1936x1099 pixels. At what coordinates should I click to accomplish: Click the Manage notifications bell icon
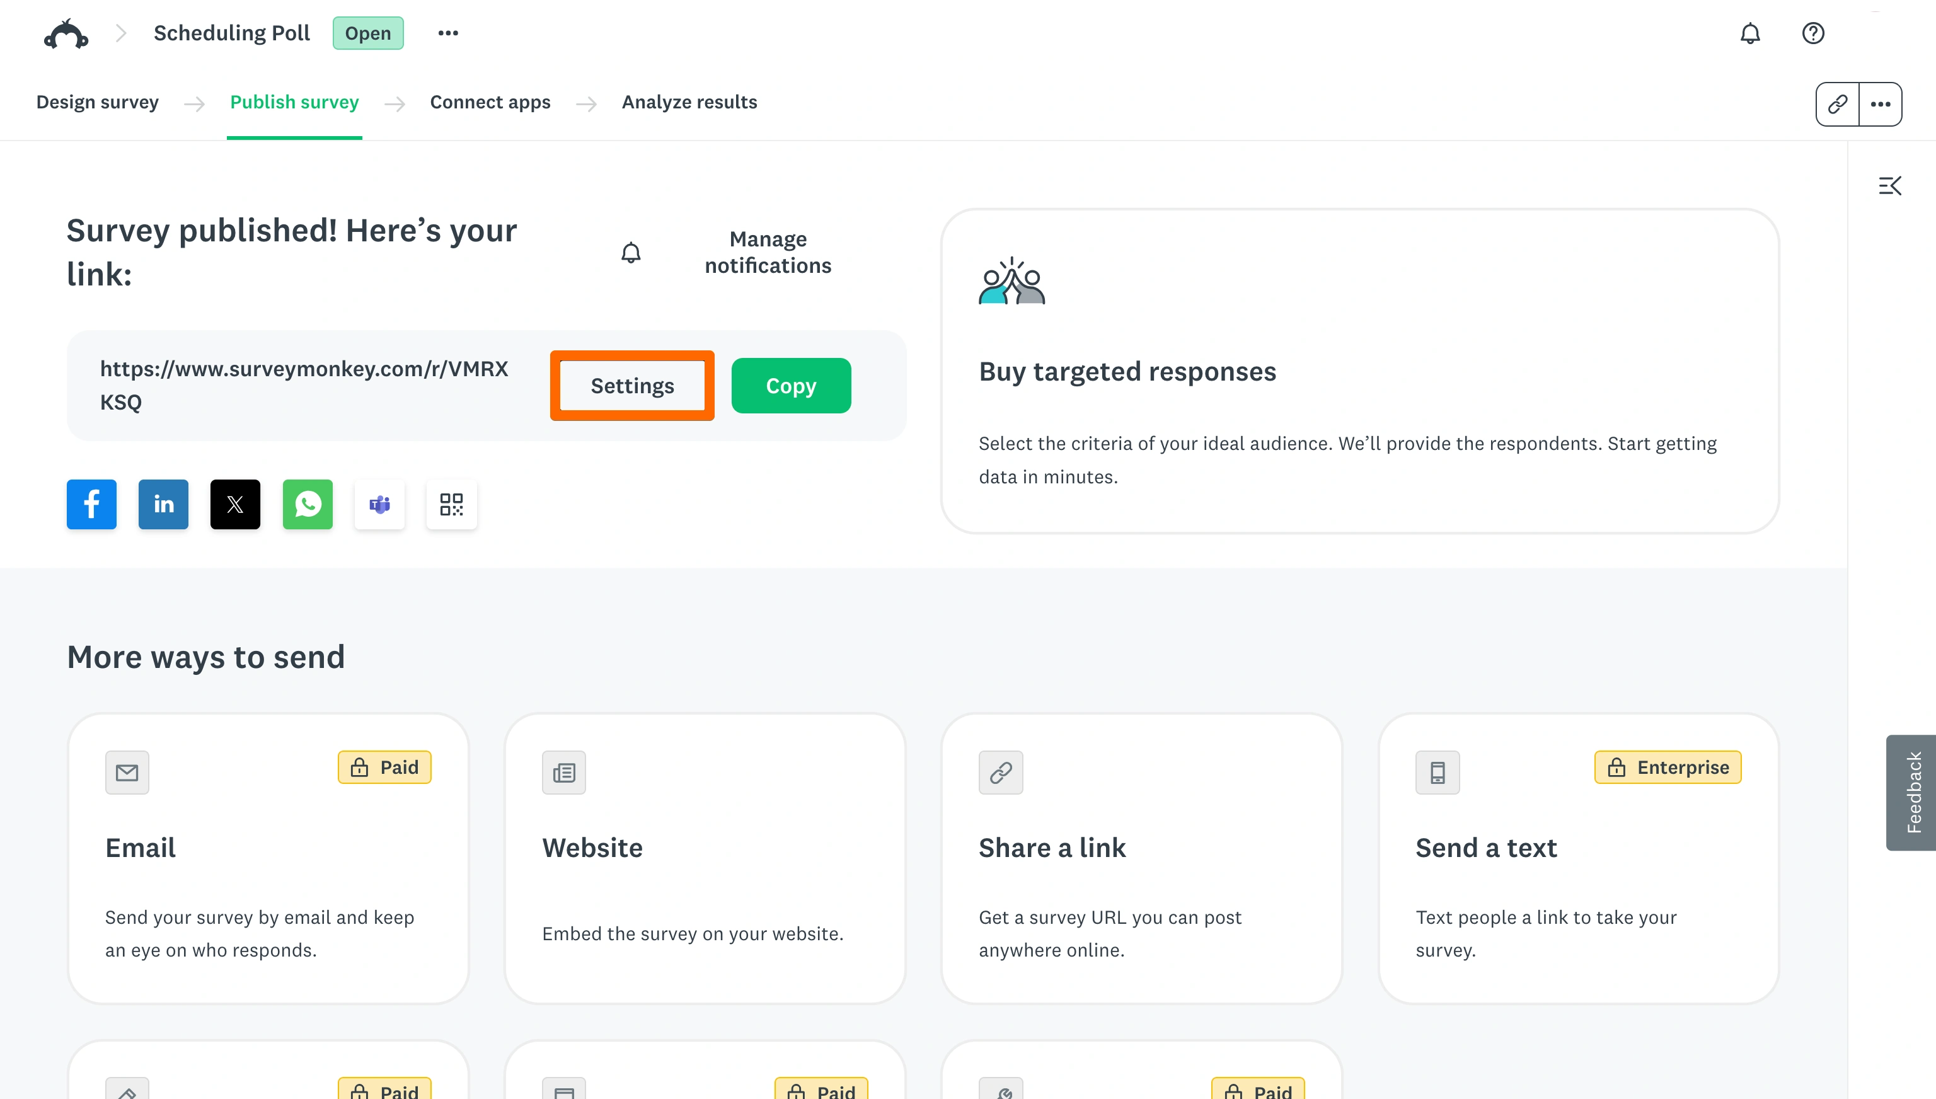(x=631, y=253)
